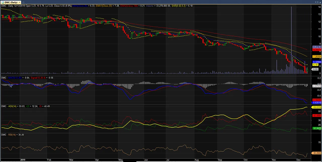Click the 12.2433 +DI value tag
Image resolution: width=322 pixels, height=162 pixels.
click(x=317, y=128)
